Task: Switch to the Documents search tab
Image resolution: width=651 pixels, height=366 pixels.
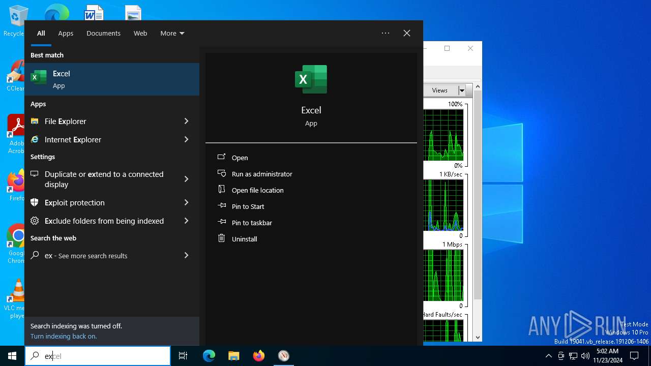Action: [x=103, y=33]
